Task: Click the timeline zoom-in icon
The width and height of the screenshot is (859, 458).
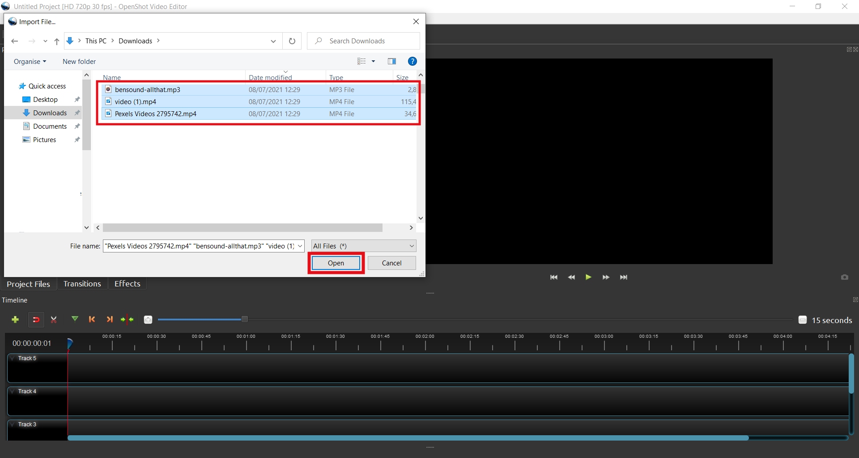Action: [x=148, y=319]
